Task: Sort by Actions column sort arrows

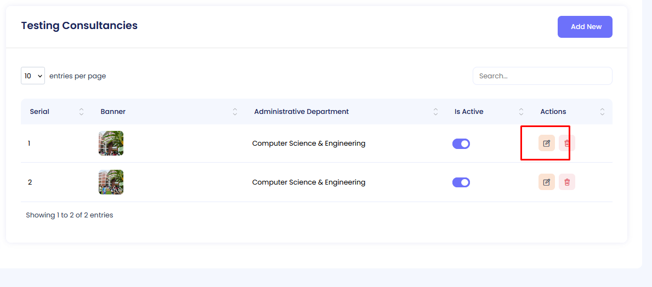Action: coord(603,112)
